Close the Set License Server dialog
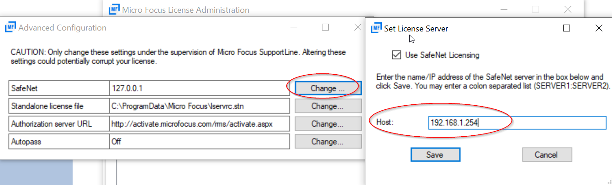Viewport: 612px width, 185px height. point(599,28)
